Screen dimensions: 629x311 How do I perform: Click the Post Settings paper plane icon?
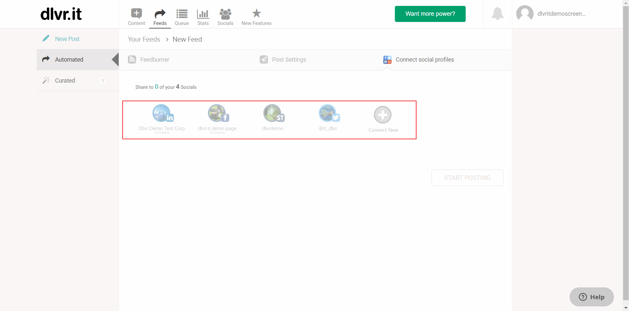264,59
